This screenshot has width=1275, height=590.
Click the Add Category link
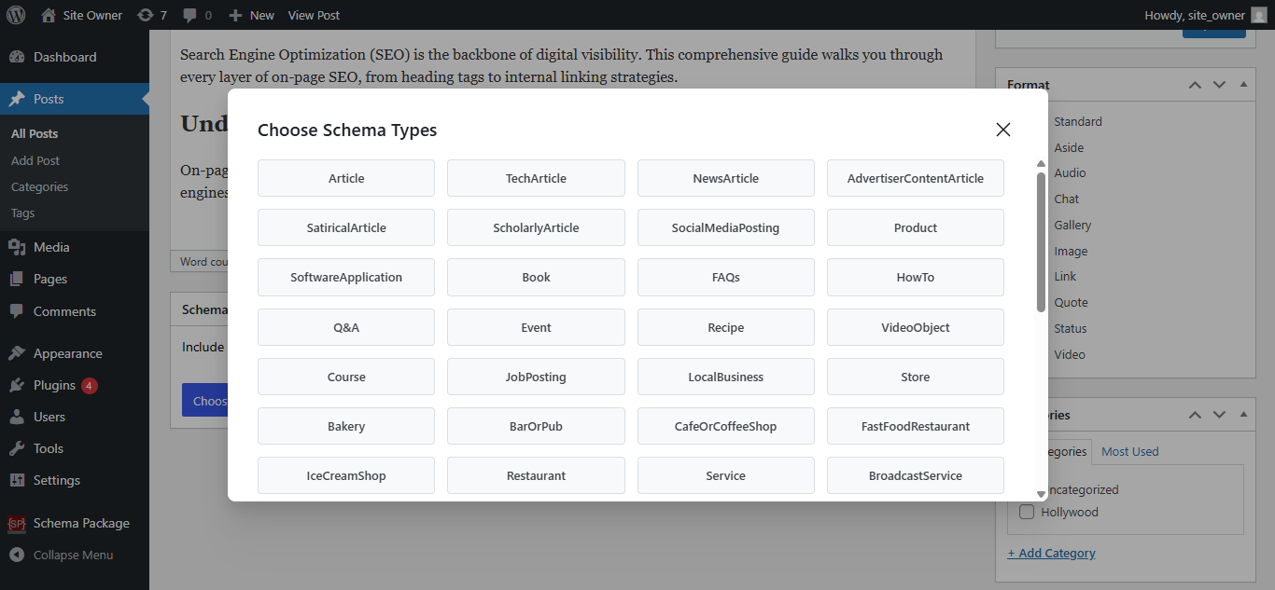[1051, 553]
